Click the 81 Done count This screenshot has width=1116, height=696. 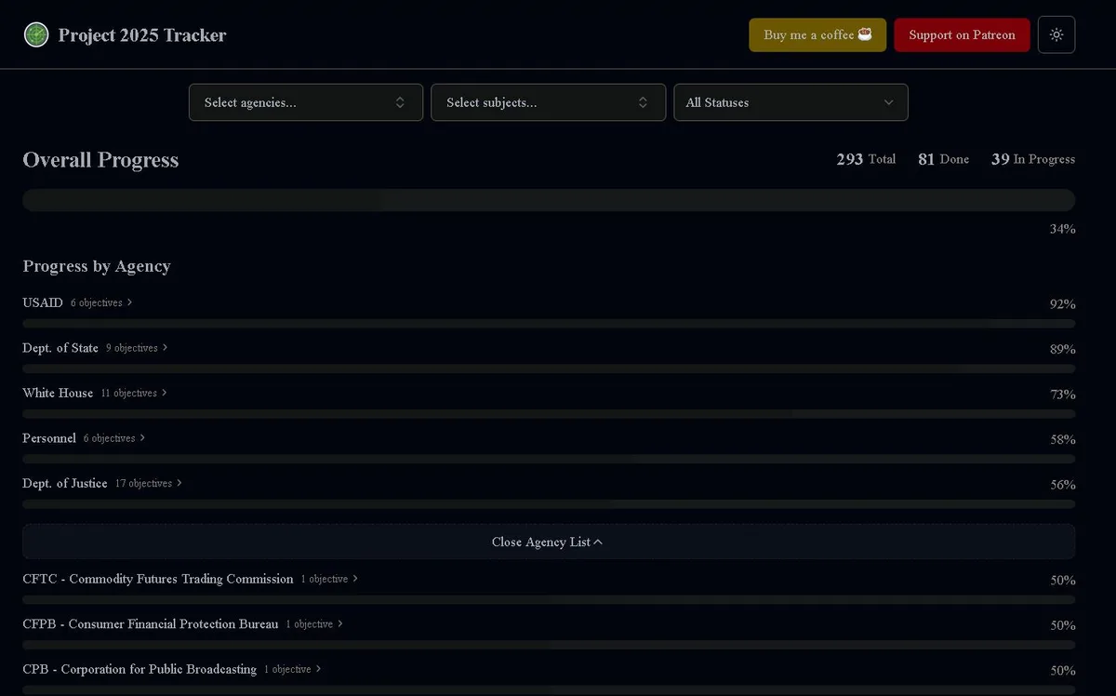point(943,159)
